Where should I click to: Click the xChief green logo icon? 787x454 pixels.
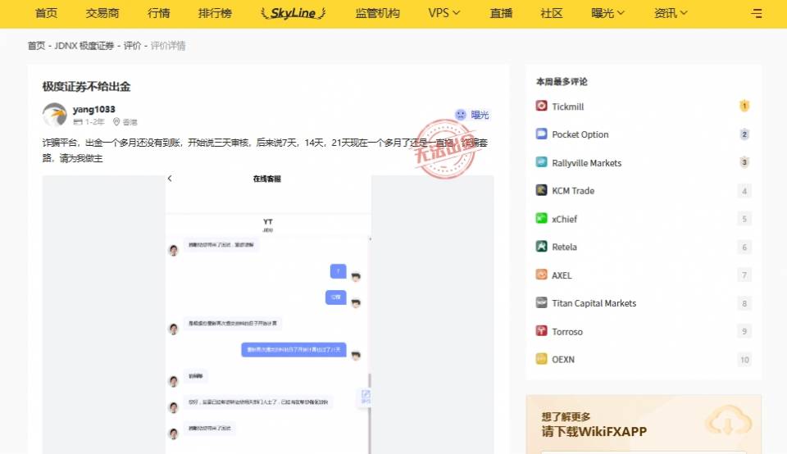pos(542,218)
